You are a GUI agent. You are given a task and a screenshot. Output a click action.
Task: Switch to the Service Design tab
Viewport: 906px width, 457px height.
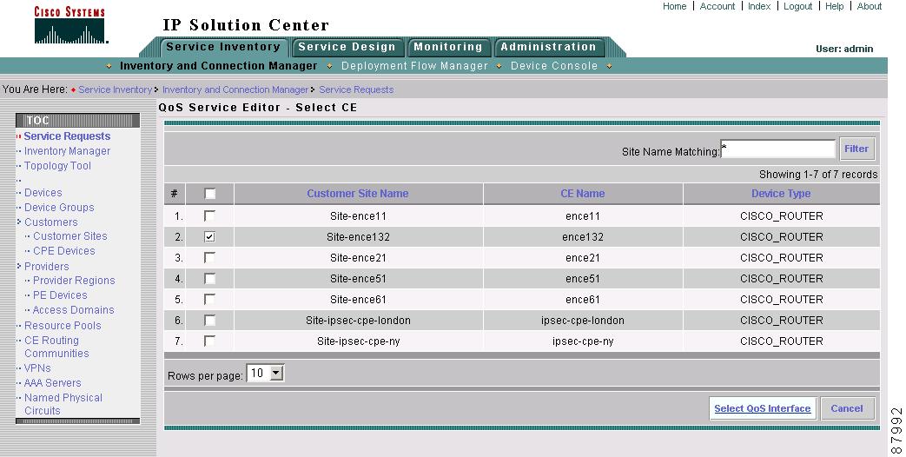[x=347, y=47]
